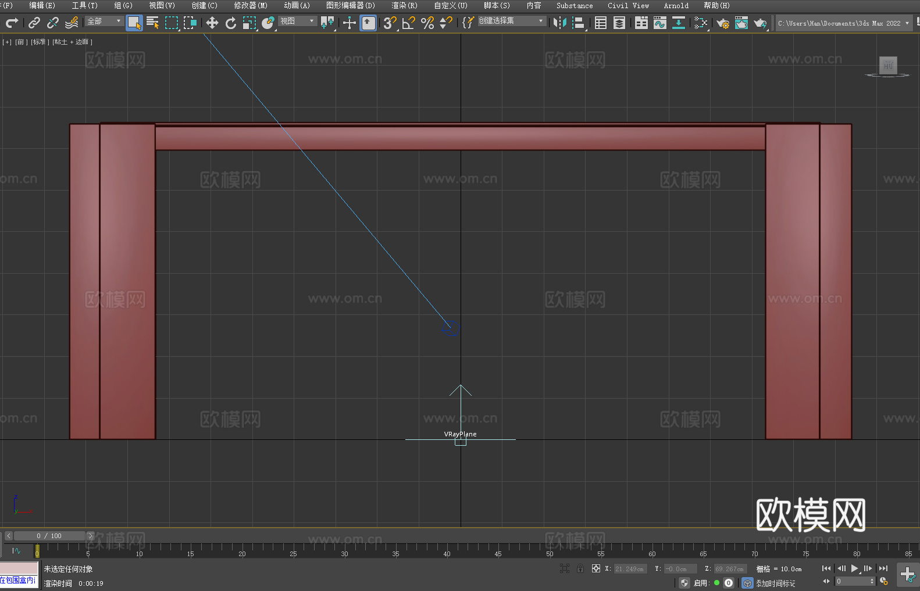
Task: Open the Rendered Frame Window icon
Action: 741,23
